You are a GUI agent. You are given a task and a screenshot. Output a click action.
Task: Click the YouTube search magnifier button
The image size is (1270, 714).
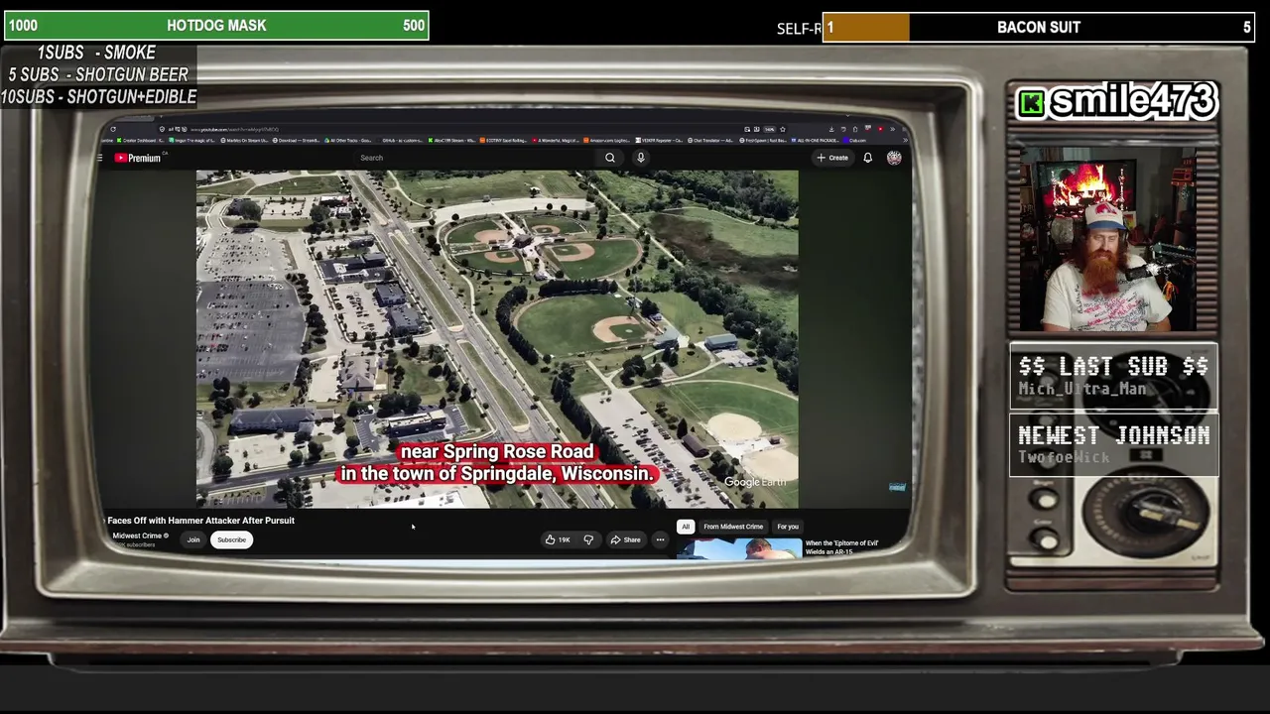(x=610, y=158)
